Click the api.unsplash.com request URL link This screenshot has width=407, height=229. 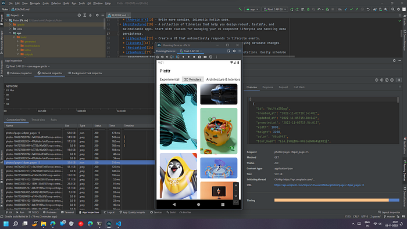319,185
